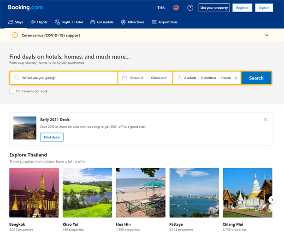
Task: Open the help question mark icon
Action: [190, 7]
